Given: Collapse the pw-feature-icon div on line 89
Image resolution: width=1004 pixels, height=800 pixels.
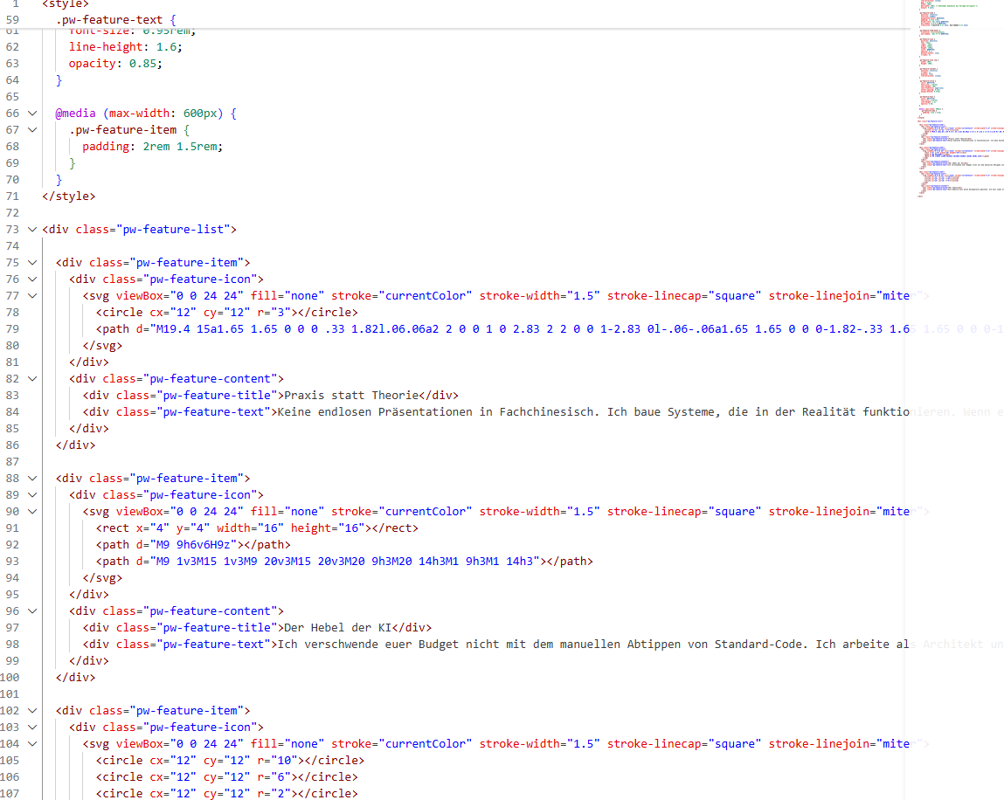Looking at the screenshot, I should point(32,494).
